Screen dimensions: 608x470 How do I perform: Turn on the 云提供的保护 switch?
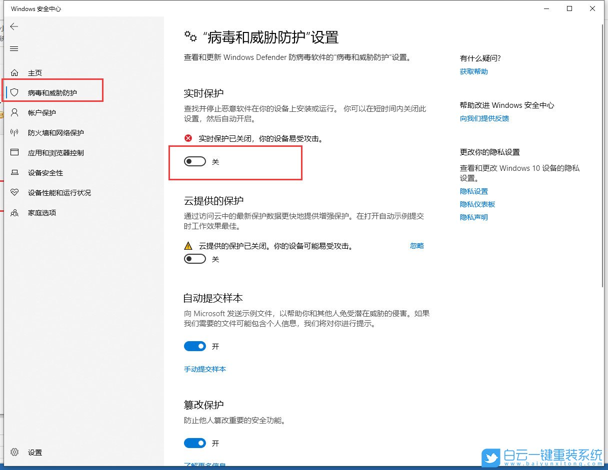[195, 259]
